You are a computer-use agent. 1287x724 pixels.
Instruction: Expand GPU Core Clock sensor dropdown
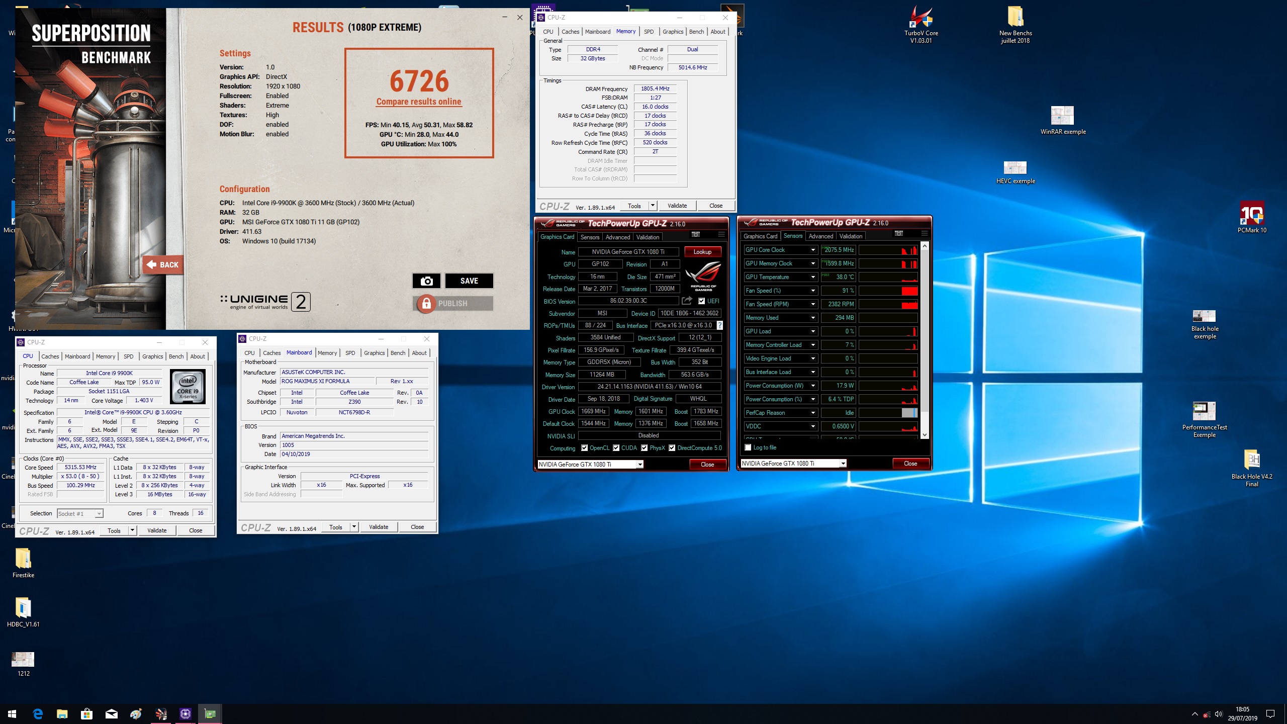pos(813,250)
